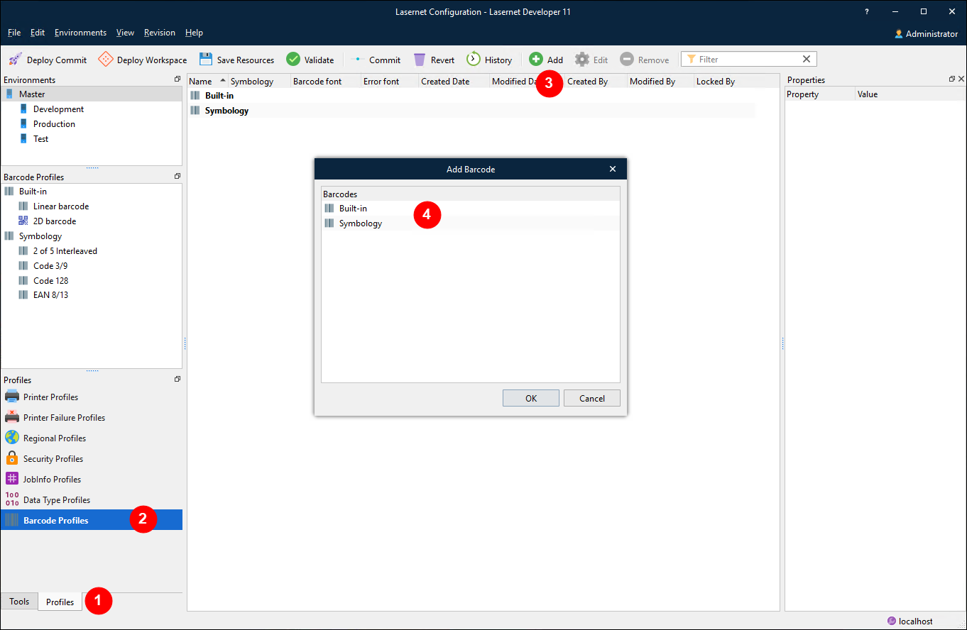Clear the Filter box with the X icon
The width and height of the screenshot is (967, 630).
point(807,60)
